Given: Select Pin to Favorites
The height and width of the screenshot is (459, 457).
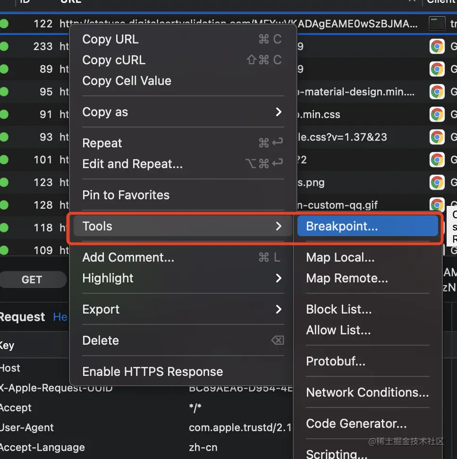Looking at the screenshot, I should pyautogui.click(x=183, y=195).
